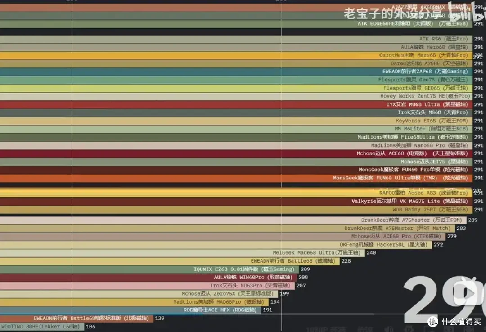
Task: Click the play button overlay on video
Action: (468, 292)
